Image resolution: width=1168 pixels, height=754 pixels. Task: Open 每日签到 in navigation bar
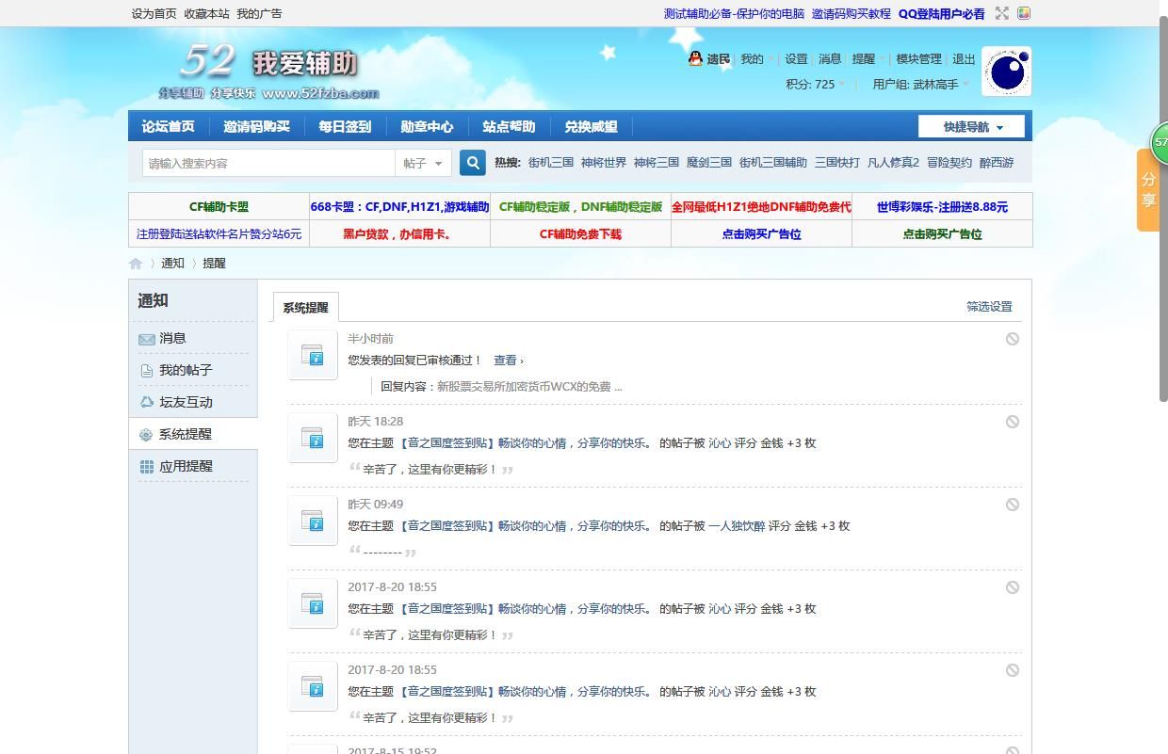point(345,127)
